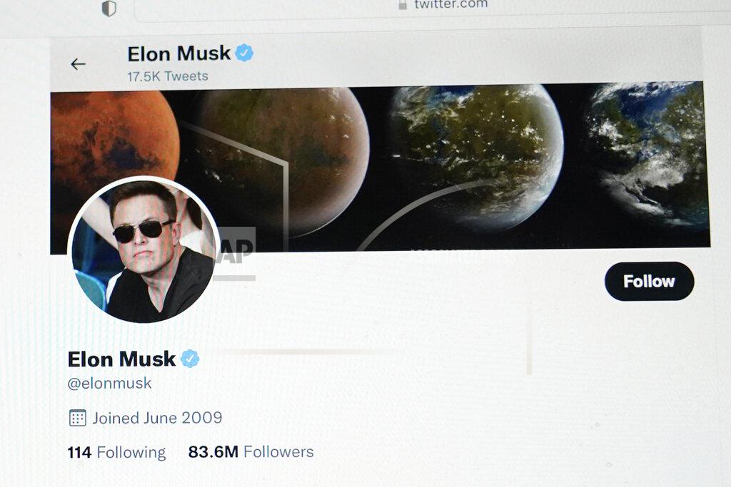Click the verified badge above the @elonmusk handle
Screen dimensions: 731x487
coord(190,359)
